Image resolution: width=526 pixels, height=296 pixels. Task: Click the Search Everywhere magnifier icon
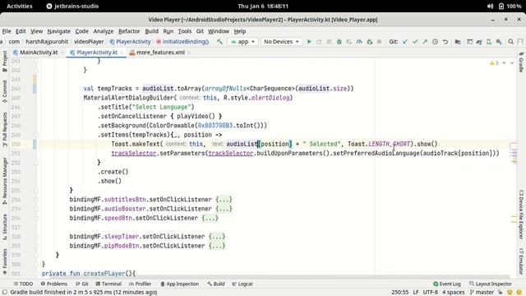(511, 42)
